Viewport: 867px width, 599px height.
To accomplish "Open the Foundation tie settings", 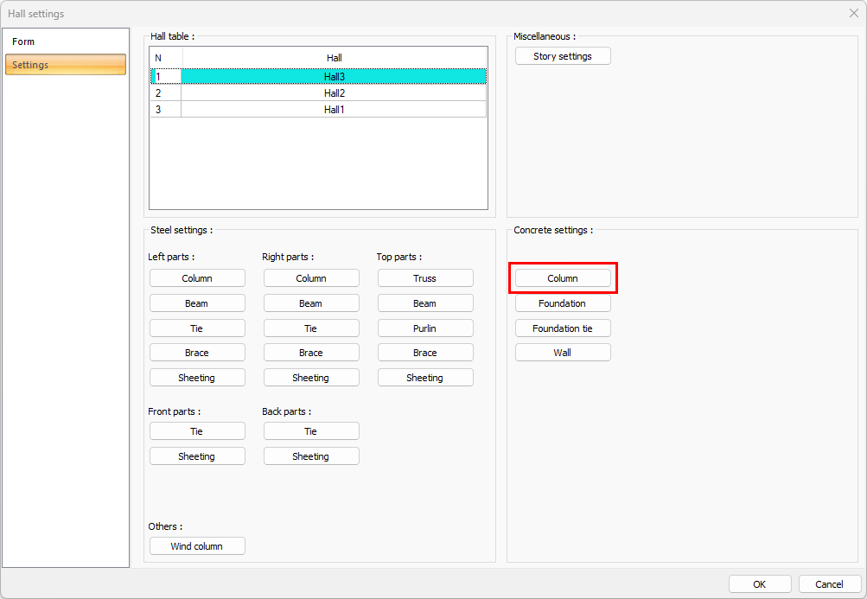I will 563,328.
